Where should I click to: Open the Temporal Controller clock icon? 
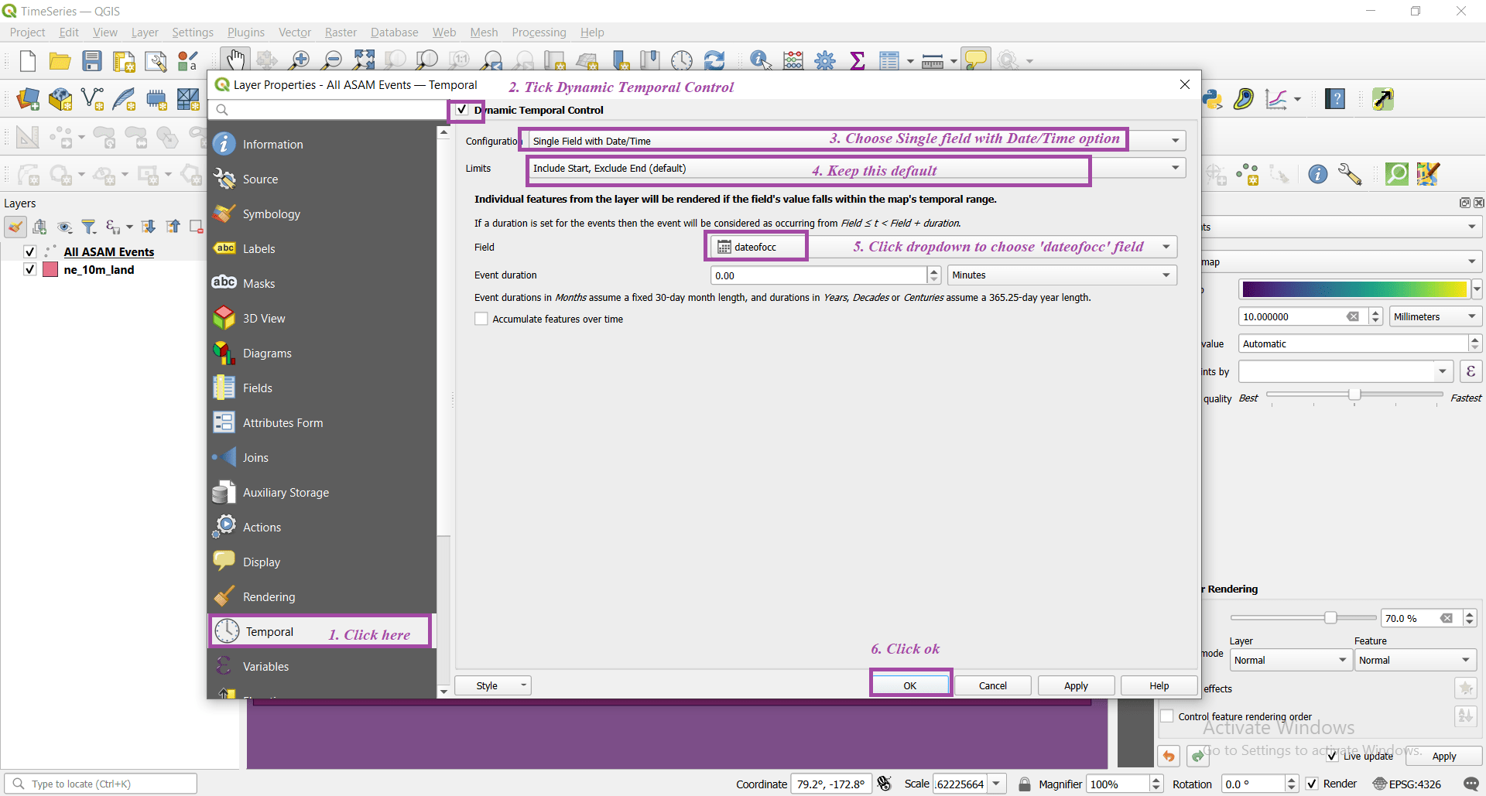point(681,60)
